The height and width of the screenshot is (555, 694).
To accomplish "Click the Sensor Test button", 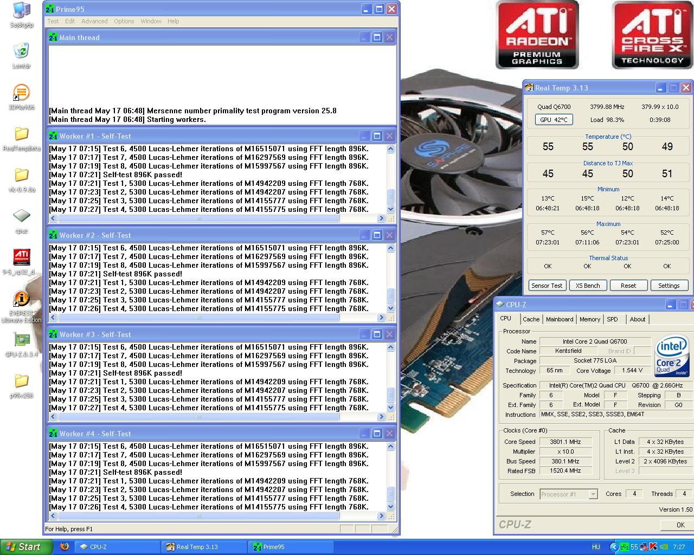I will pos(547,286).
